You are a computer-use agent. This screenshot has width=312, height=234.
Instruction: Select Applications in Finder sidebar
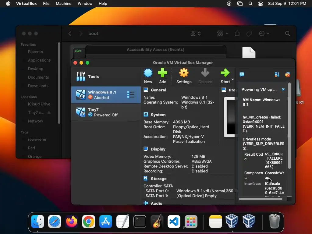(39, 60)
